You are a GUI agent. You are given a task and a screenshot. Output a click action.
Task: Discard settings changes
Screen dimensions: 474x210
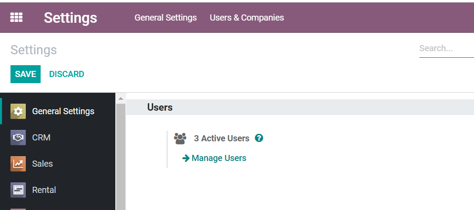point(66,74)
